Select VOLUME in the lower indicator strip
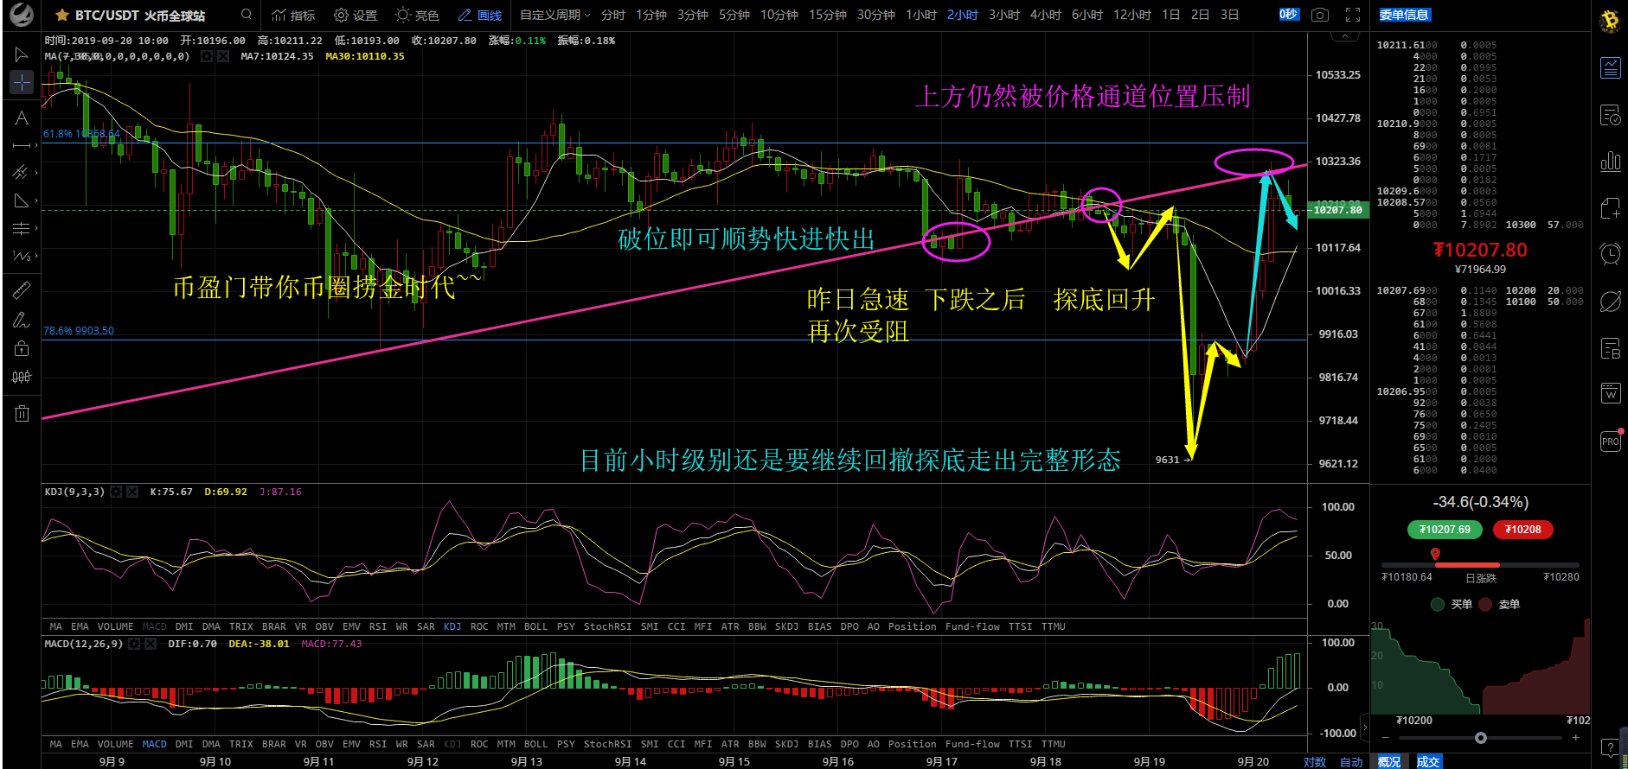The image size is (1628, 769). click(x=115, y=744)
